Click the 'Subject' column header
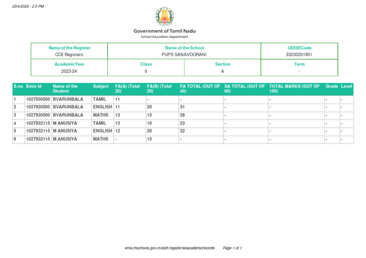 101,86
